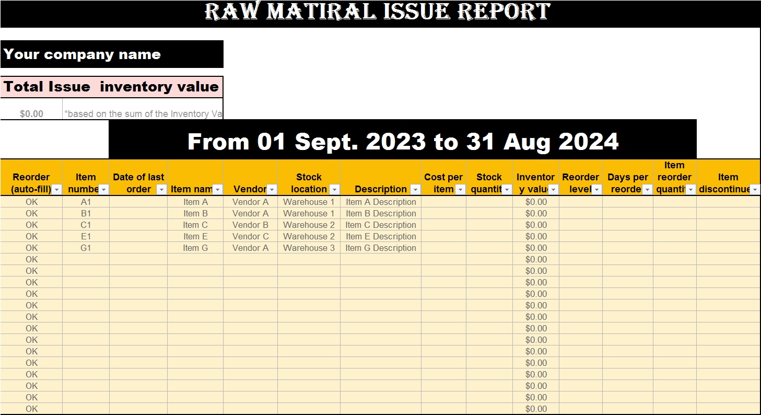The height and width of the screenshot is (415, 761).
Task: Open the Days per reorder filter dropdown
Action: 648,190
